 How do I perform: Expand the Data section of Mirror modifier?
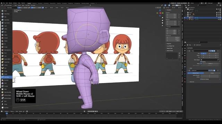pos(190,68)
